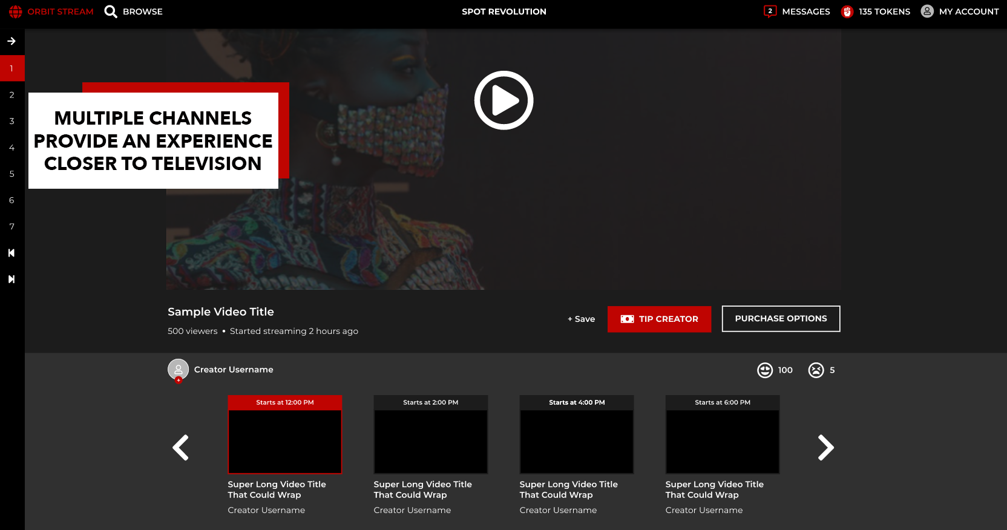
Task: Switch to channel 3 in sidebar
Action: click(12, 121)
